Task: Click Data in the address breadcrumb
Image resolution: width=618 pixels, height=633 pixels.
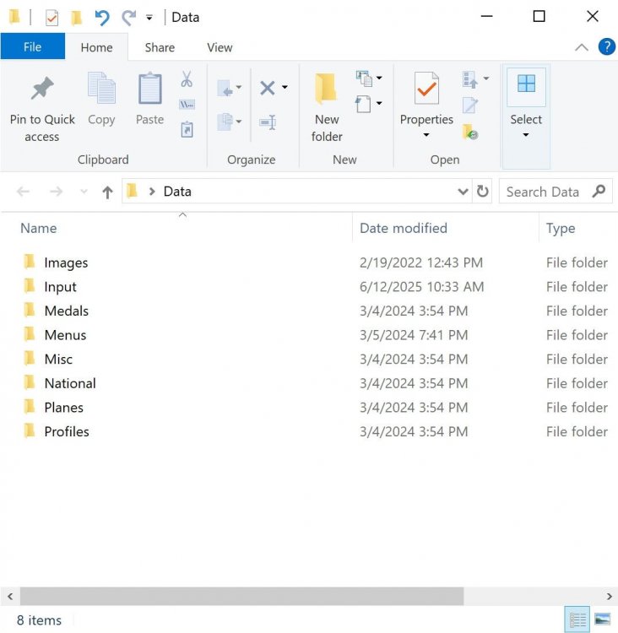Action: (x=177, y=192)
